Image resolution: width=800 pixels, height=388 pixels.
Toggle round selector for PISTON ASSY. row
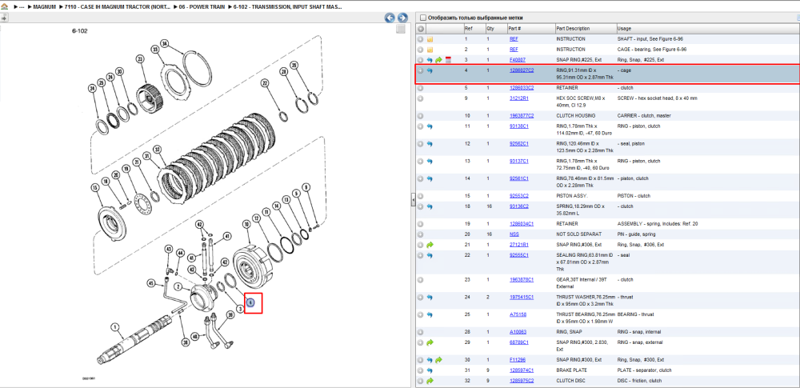click(421, 196)
